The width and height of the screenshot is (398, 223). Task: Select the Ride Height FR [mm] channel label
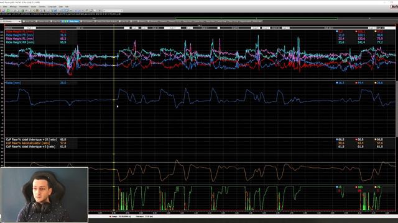20,35
